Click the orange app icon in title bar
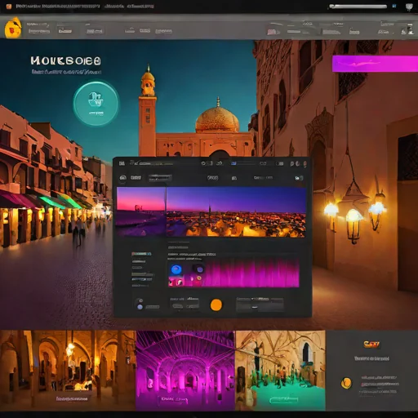The height and width of the screenshot is (418, 418). coord(9,6)
